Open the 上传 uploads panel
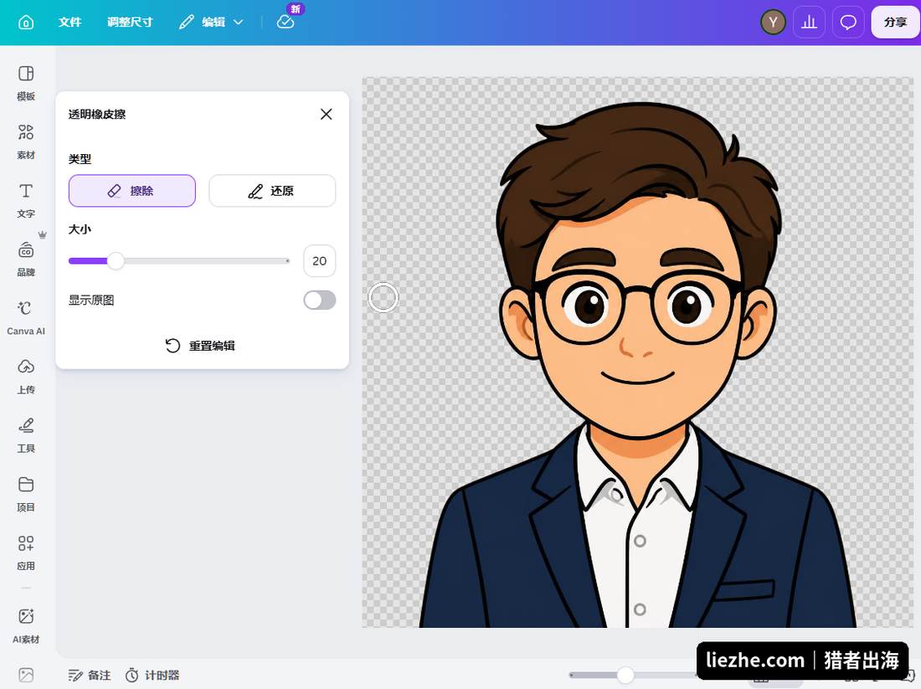921x689 pixels. pos(26,377)
